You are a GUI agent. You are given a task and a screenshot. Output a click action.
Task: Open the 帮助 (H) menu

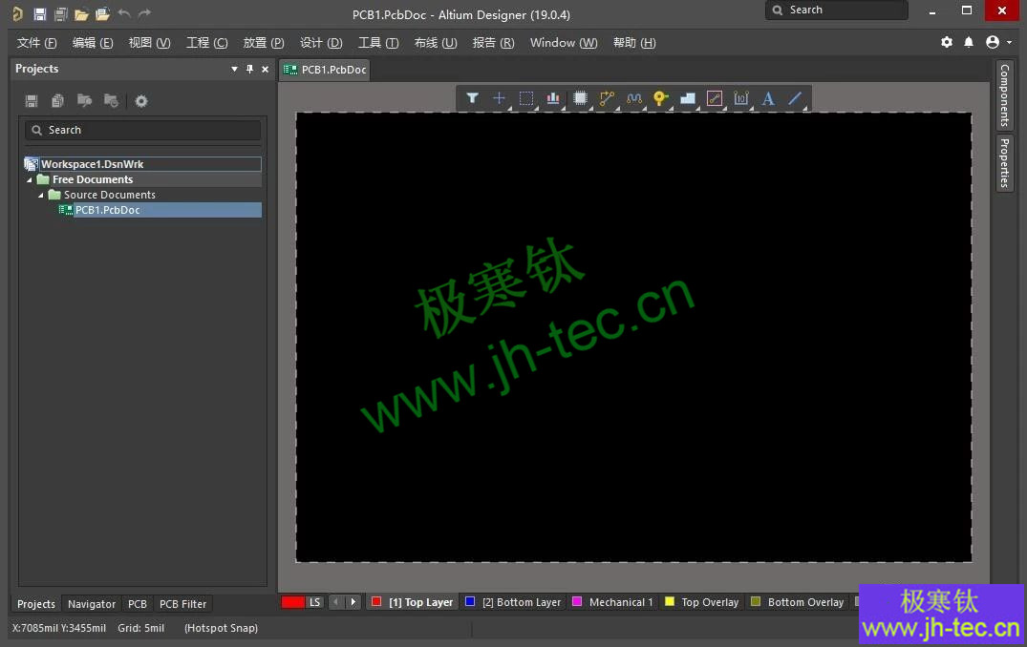point(634,43)
